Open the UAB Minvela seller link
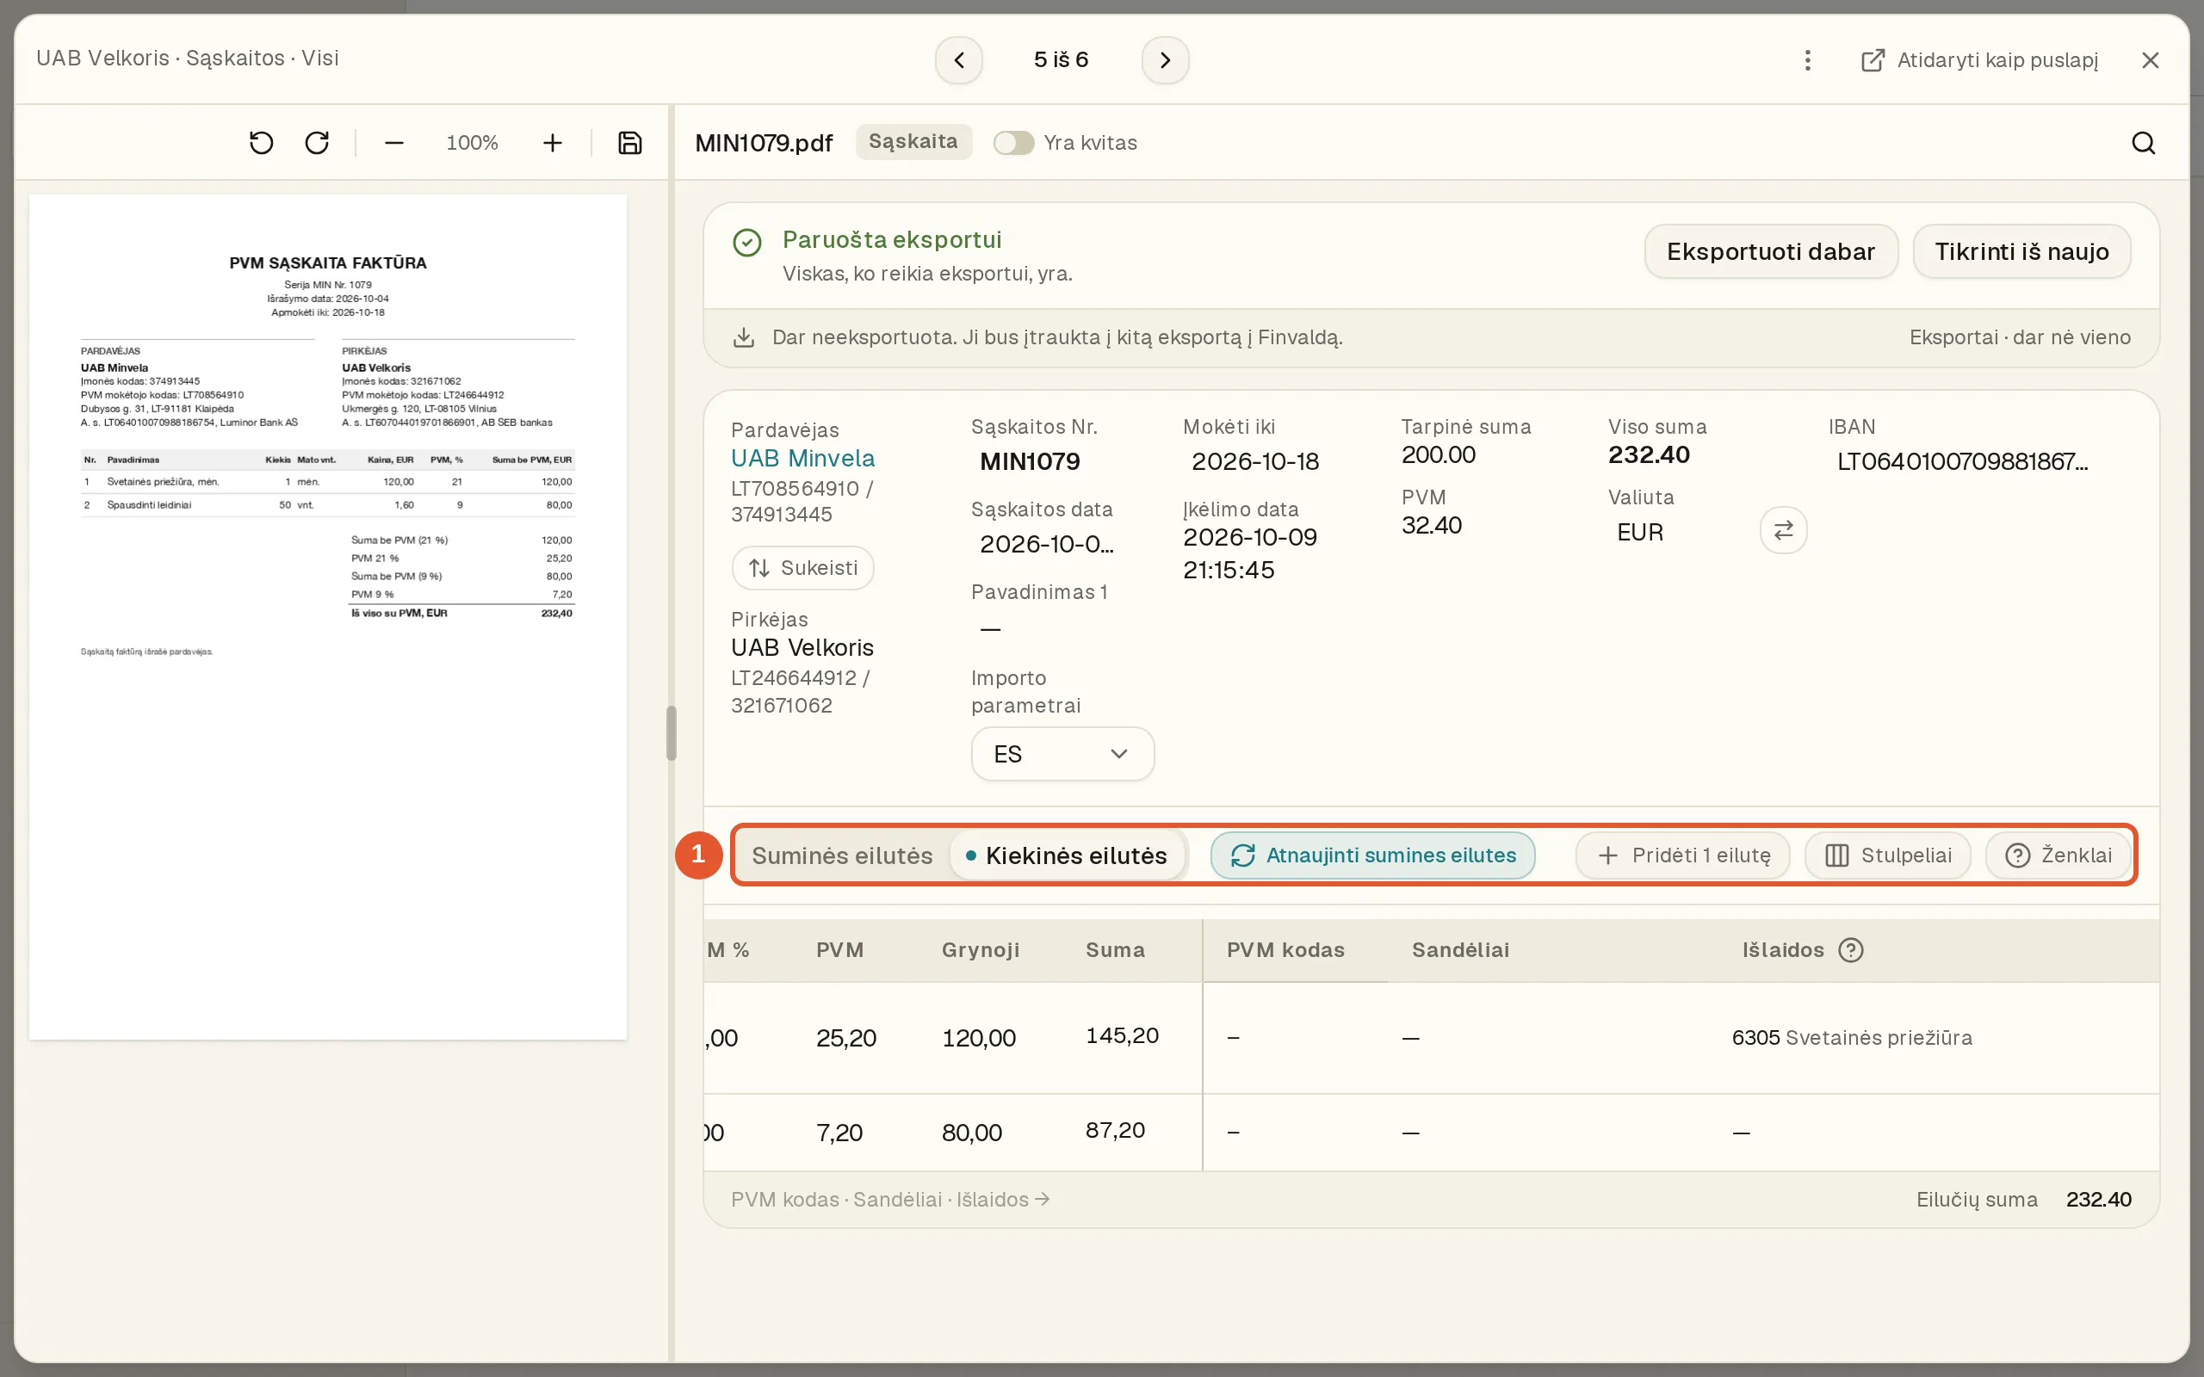Viewport: 2204px width, 1377px height. 802,458
